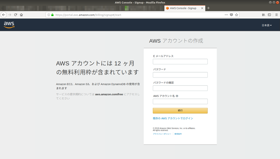The height and width of the screenshot is (159, 280).
Task: Go back using browser back arrow
Action: click(4, 15)
